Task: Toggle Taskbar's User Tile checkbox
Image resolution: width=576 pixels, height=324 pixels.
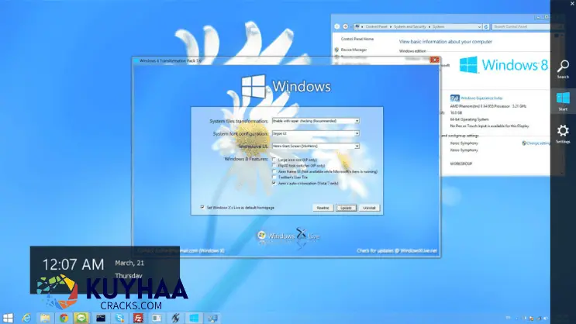Action: coord(274,178)
